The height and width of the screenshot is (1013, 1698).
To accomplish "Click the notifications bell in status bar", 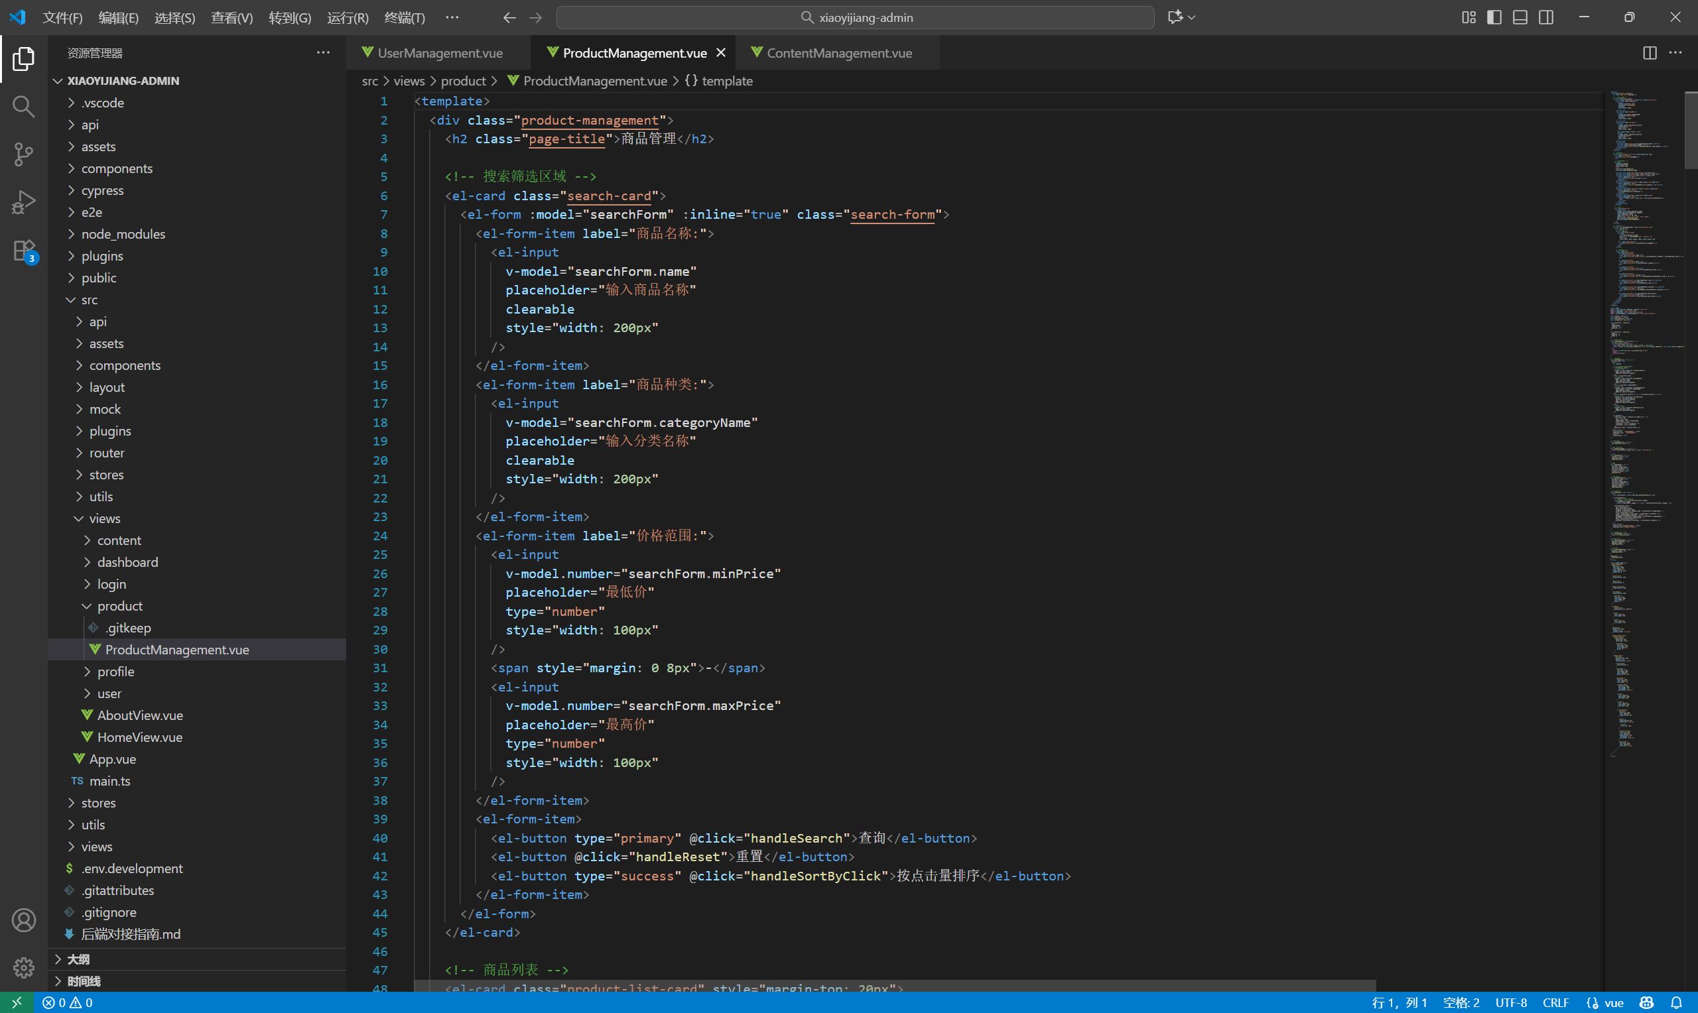I will point(1676,1003).
